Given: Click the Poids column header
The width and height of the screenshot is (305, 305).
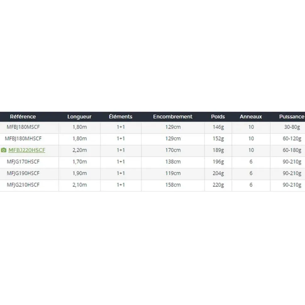Looking at the screenshot, I should [x=218, y=117].
